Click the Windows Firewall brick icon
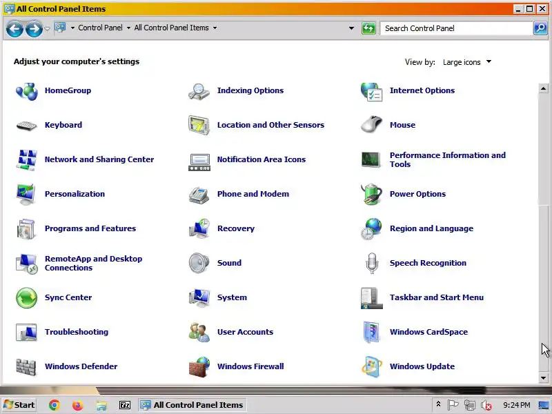Image resolution: width=552 pixels, height=414 pixels. click(199, 366)
